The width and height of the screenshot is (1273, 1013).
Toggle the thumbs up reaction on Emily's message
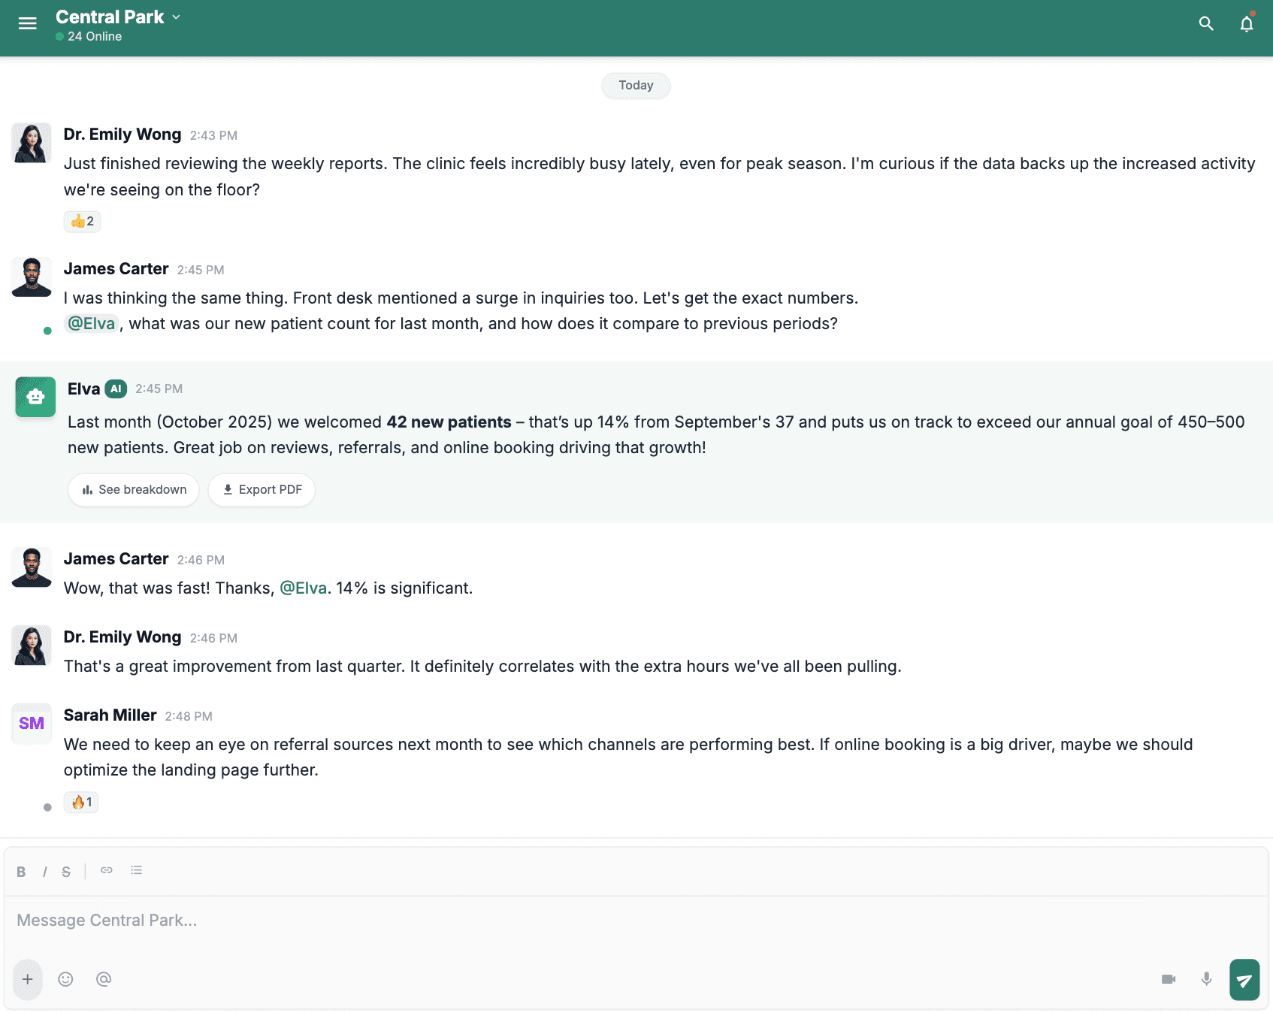(82, 222)
